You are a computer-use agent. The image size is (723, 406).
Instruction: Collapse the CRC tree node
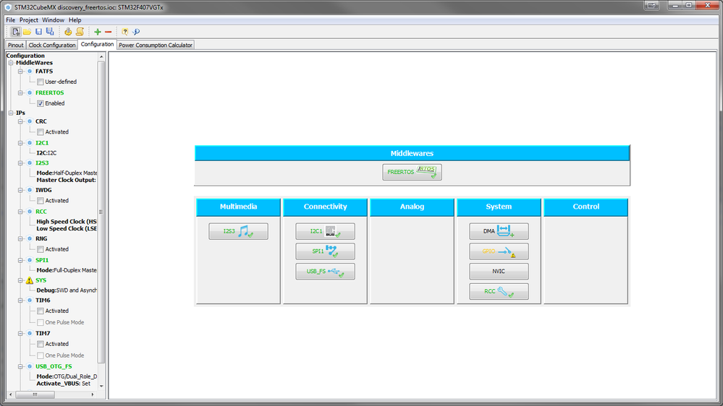(20, 121)
